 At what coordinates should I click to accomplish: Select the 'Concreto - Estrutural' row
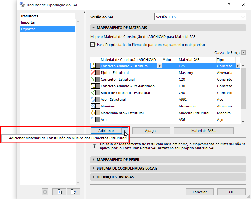pos(165,79)
